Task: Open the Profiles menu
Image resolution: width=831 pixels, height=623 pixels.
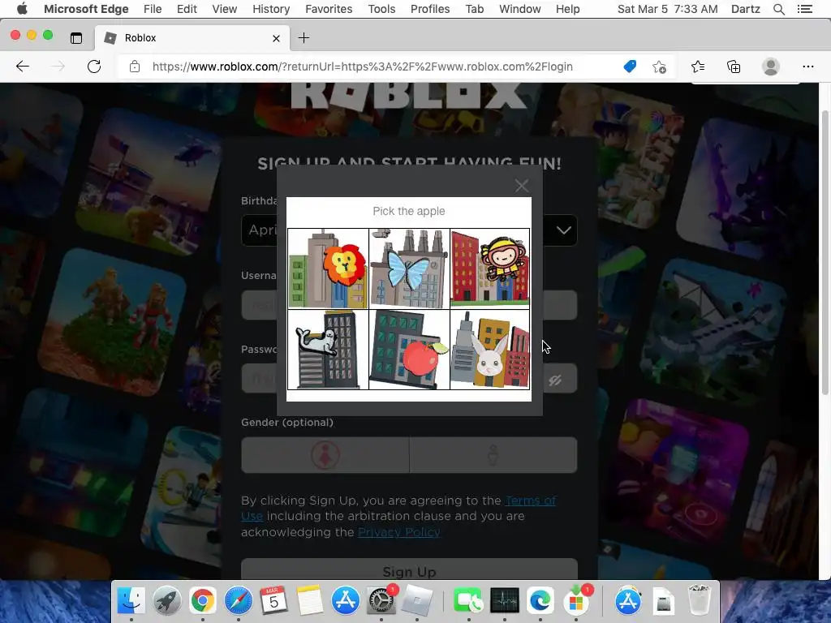Action: [x=430, y=9]
